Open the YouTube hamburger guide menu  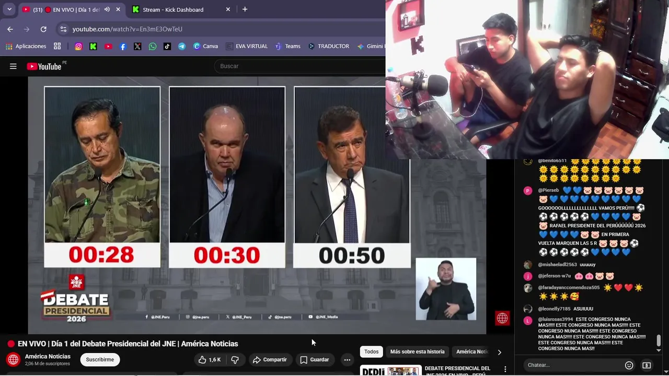pos(13,66)
